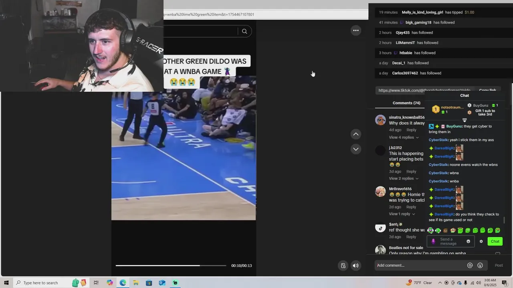Expand View 2 replies under j.b2312

click(x=404, y=178)
